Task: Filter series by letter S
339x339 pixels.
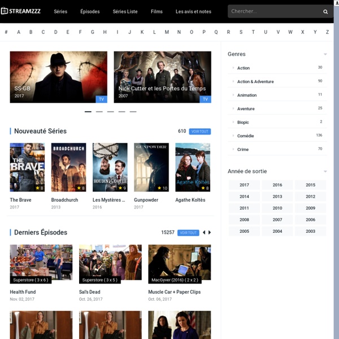Action: pyautogui.click(x=241, y=32)
